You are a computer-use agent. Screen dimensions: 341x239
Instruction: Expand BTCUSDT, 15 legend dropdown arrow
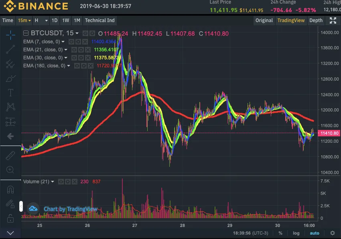77,33
